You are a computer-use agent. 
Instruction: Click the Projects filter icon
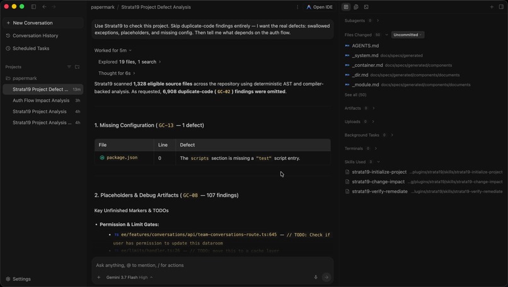click(x=69, y=67)
